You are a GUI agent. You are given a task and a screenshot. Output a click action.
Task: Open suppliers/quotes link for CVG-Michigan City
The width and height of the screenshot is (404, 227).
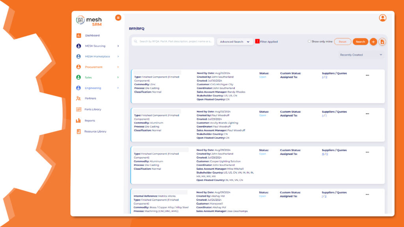coord(324,77)
